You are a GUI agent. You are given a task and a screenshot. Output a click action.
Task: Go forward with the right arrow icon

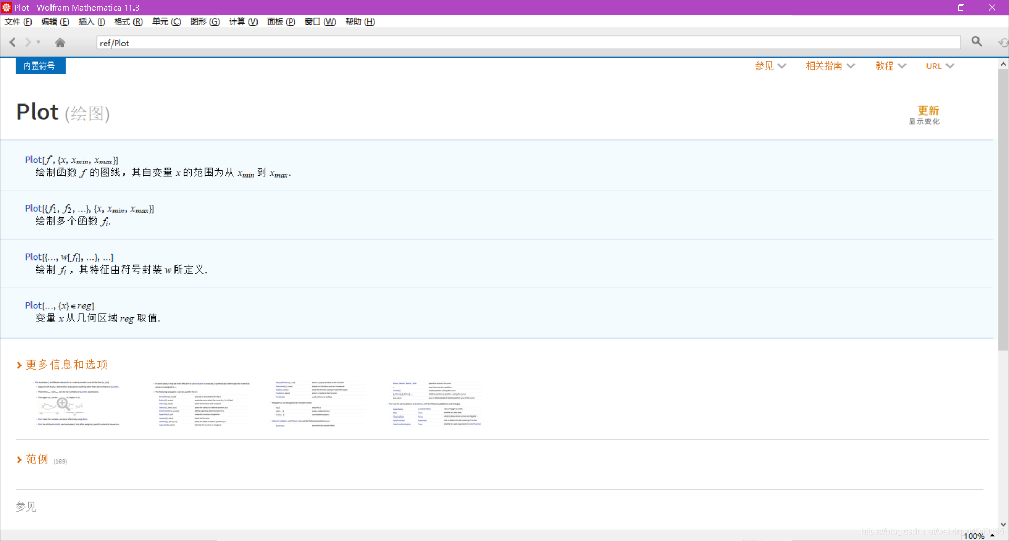point(28,43)
